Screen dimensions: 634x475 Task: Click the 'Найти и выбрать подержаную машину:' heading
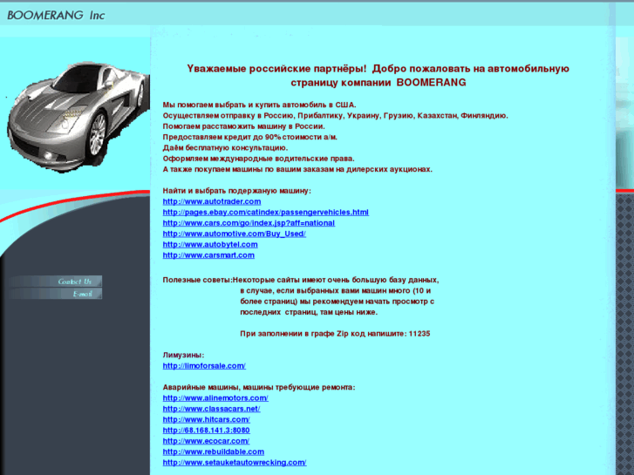pyautogui.click(x=237, y=191)
